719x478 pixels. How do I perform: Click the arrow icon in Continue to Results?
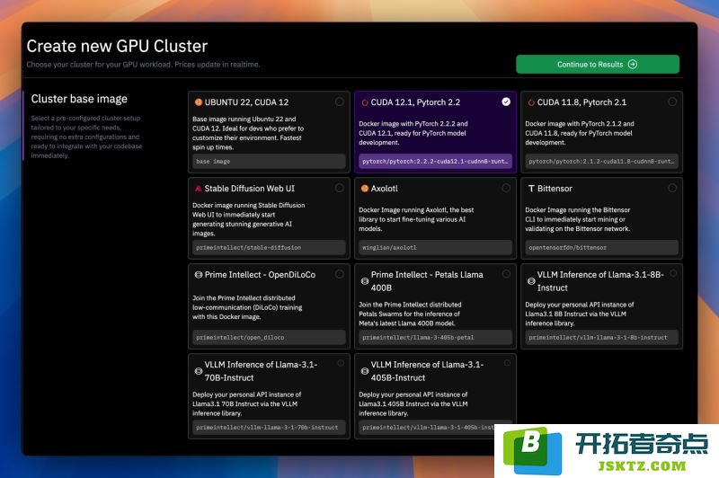pos(633,64)
